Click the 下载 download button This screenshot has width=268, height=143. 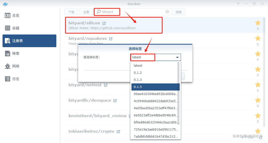point(71,12)
